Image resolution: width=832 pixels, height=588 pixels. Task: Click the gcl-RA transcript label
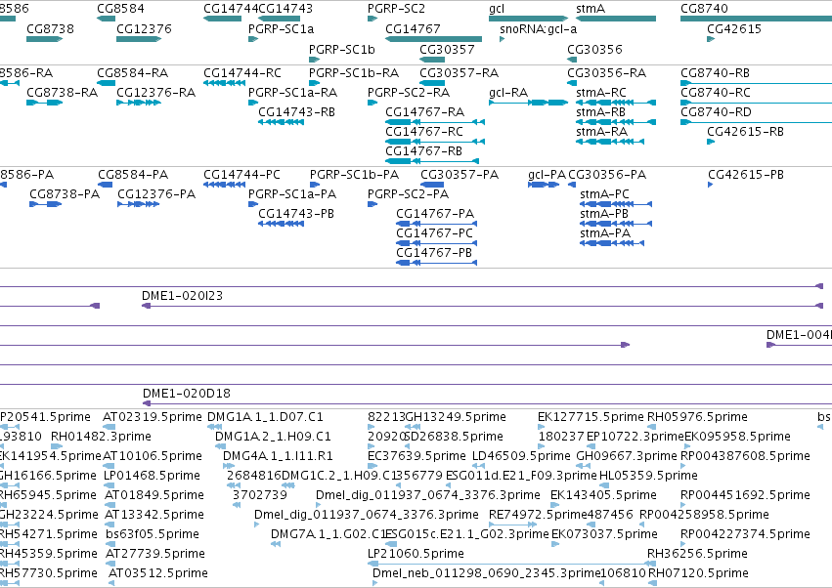coord(508,93)
